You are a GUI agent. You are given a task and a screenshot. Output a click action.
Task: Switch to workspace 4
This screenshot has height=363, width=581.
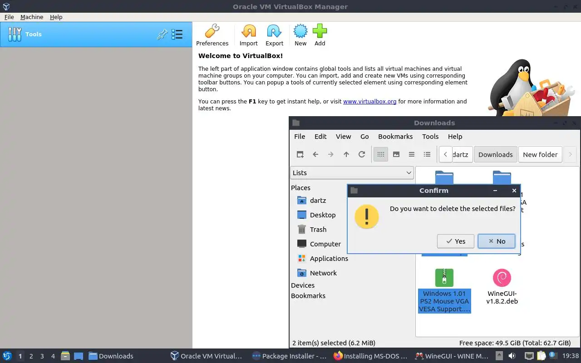[x=53, y=356]
